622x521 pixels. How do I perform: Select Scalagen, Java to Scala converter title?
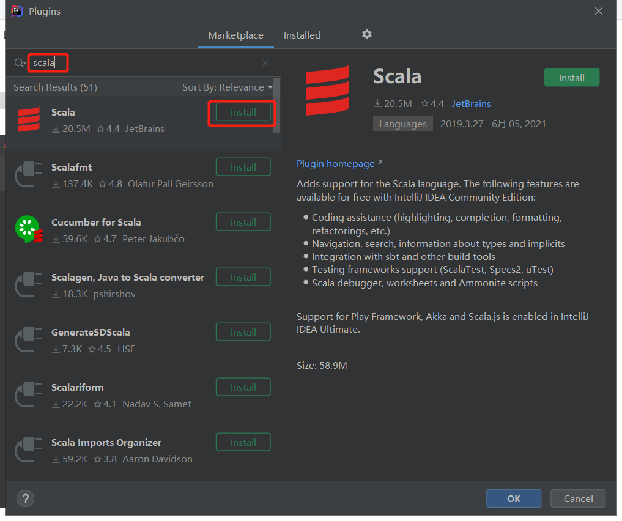[x=128, y=278]
